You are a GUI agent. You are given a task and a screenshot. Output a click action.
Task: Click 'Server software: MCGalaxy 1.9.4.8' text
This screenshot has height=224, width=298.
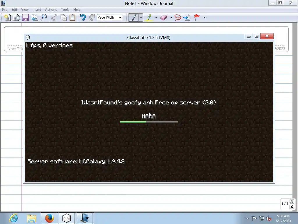click(76, 162)
